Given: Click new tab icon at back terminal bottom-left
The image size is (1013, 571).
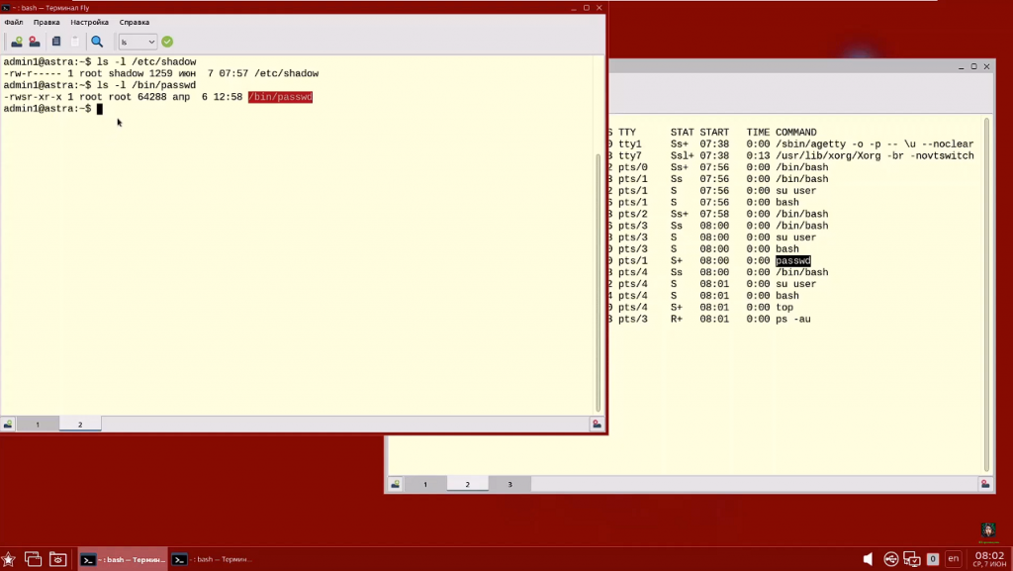Looking at the screenshot, I should (396, 485).
